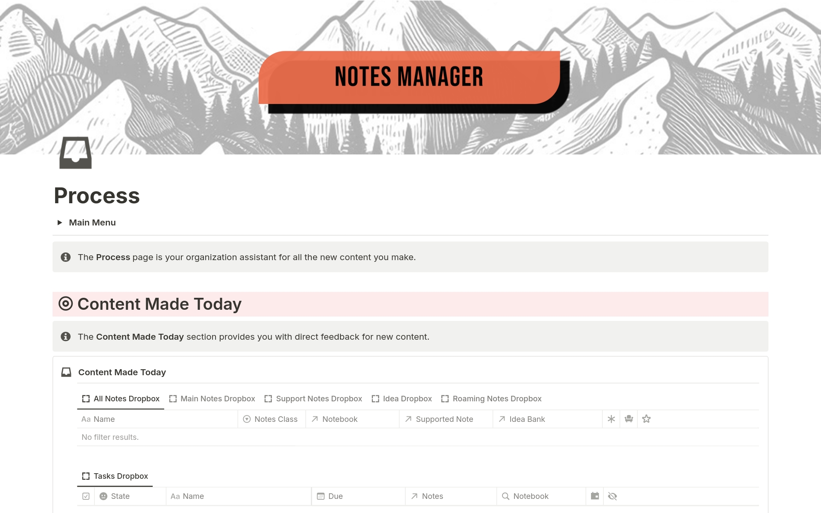Click the Tasks Dropbox table icon
The width and height of the screenshot is (821, 513).
(86, 475)
